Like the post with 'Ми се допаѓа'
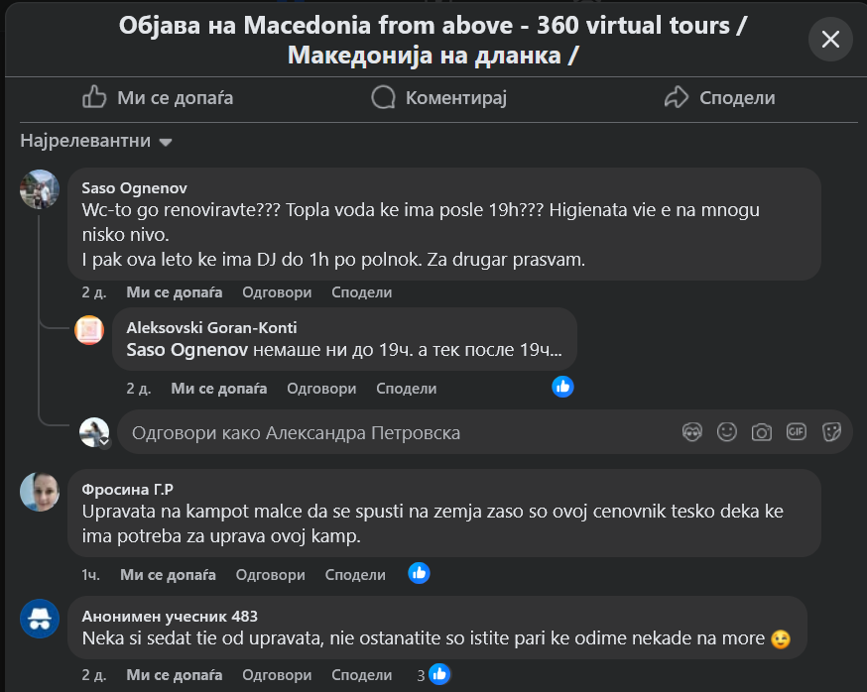The height and width of the screenshot is (692, 867). (158, 97)
